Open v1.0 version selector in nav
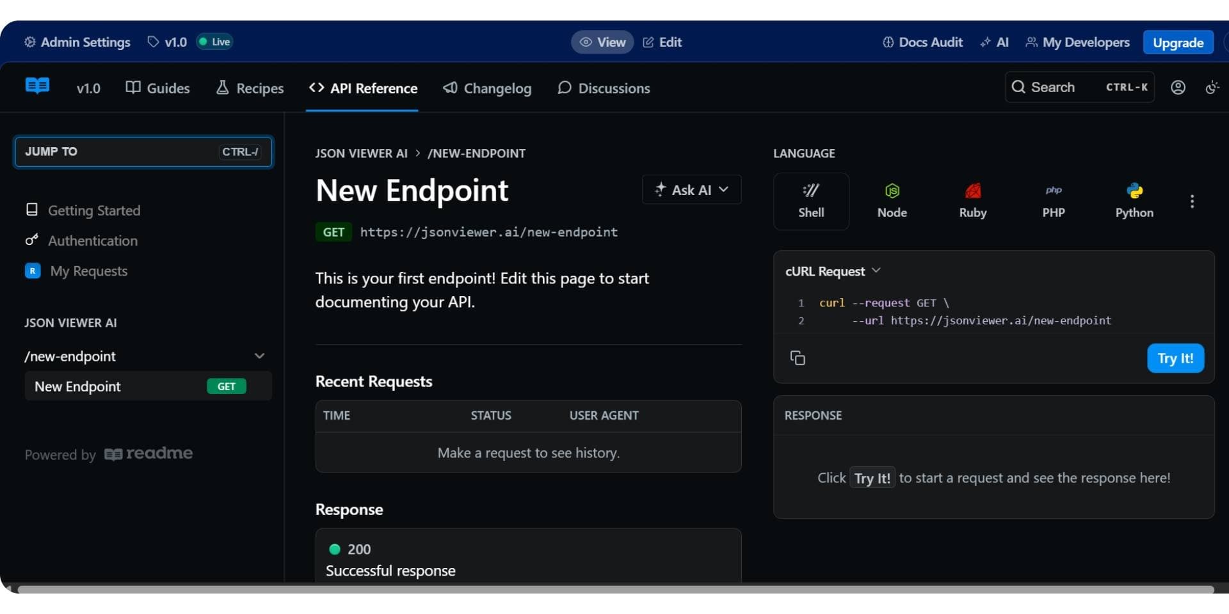This screenshot has height=614, width=1229. (x=88, y=88)
